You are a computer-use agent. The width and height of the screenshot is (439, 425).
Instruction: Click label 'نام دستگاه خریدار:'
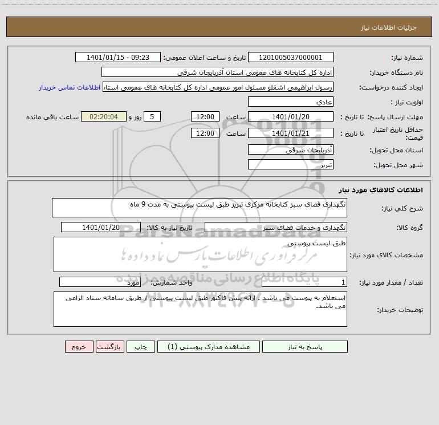tap(396, 73)
